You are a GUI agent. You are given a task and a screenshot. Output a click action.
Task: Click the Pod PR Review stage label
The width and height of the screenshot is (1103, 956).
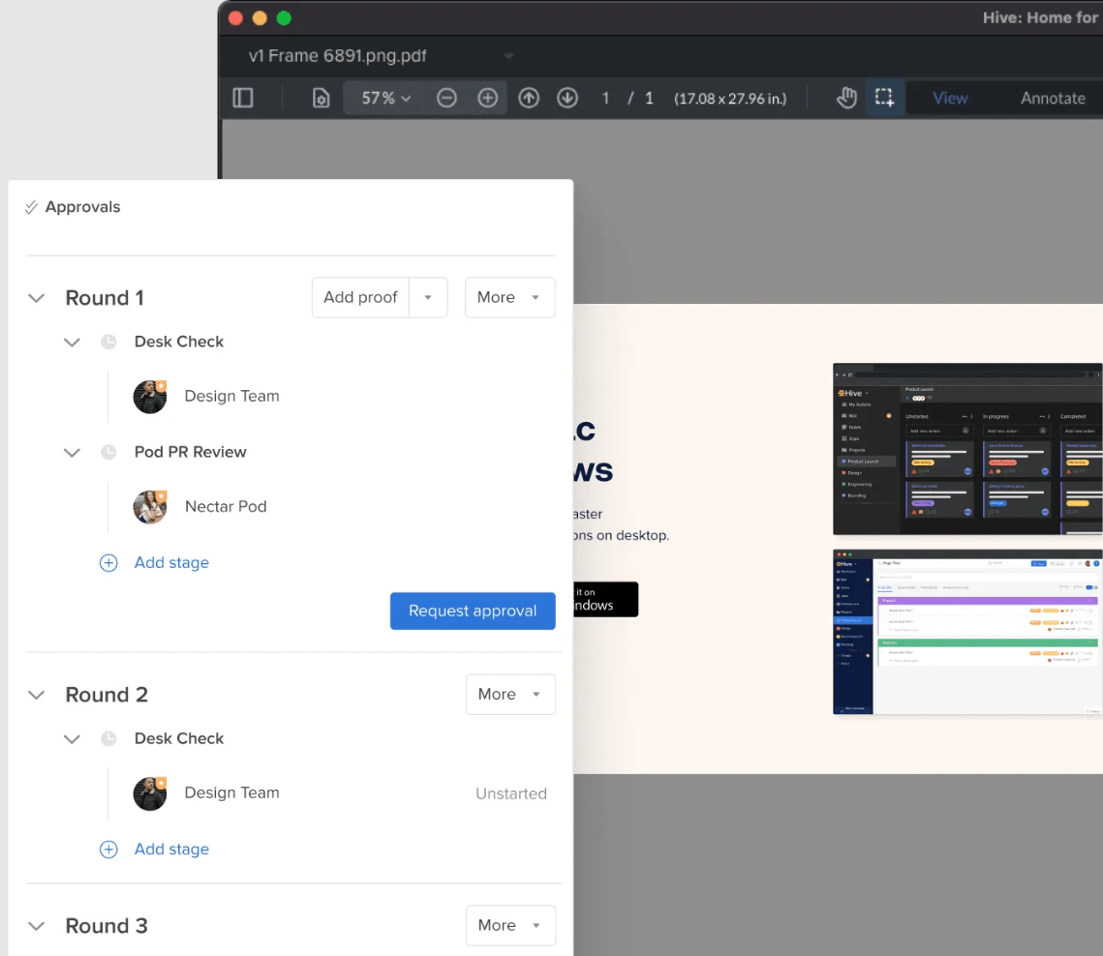190,452
